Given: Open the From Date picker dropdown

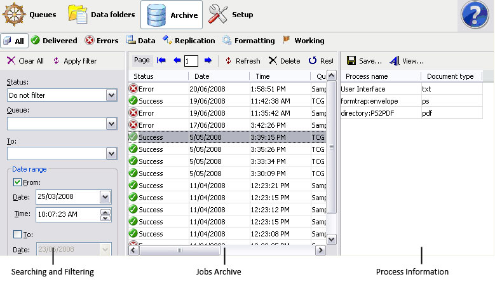Looking at the screenshot, I should pos(105,197).
